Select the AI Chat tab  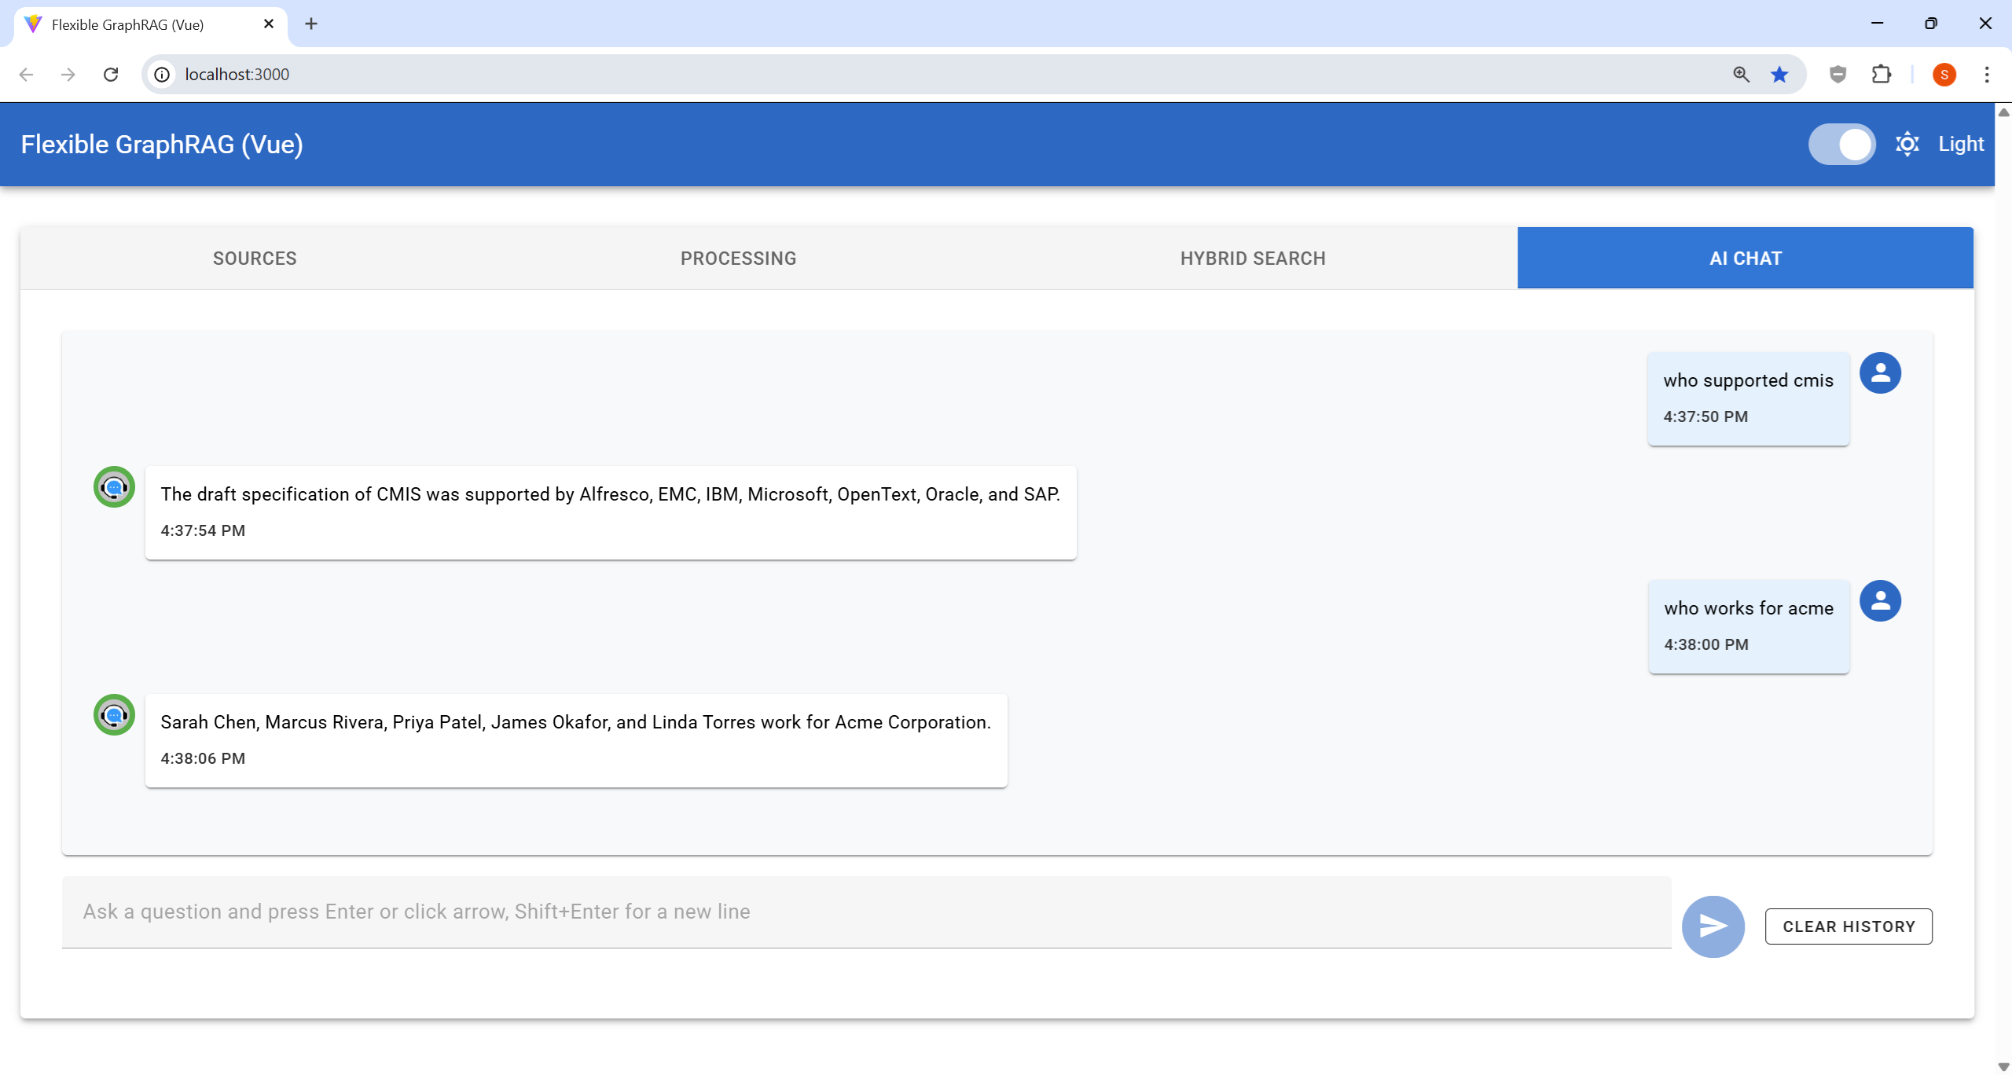coord(1745,259)
